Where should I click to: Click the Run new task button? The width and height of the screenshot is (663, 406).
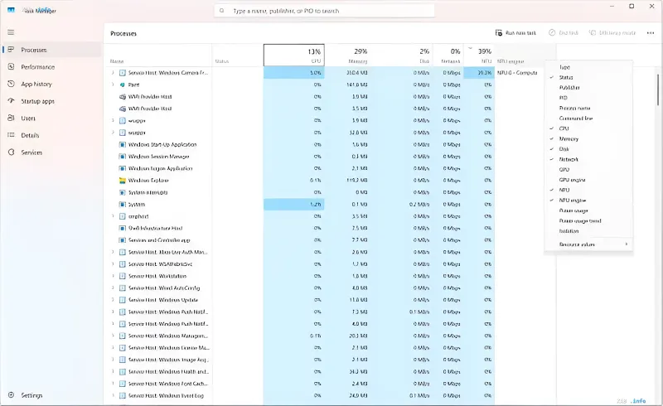[515, 33]
